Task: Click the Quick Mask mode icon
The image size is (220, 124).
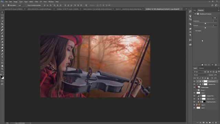Action: [2, 81]
